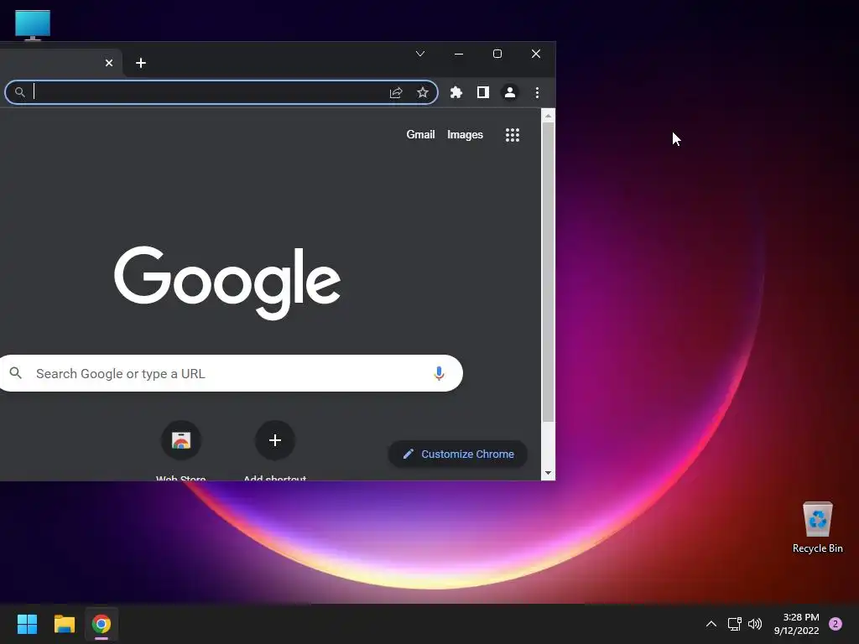Viewport: 859px width, 644px height.
Task: Open the notification count badge
Action: click(836, 624)
